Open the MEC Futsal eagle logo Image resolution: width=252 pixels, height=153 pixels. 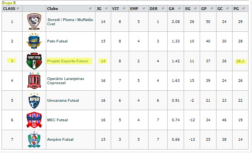click(x=34, y=120)
